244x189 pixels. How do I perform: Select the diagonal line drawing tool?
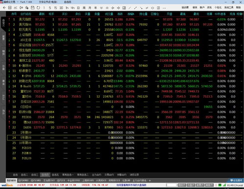130,8
